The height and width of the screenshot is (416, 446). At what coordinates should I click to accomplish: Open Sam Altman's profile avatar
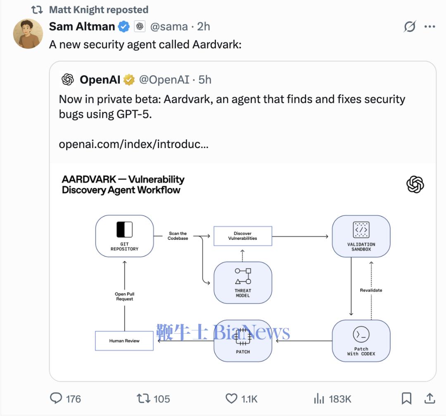click(28, 33)
